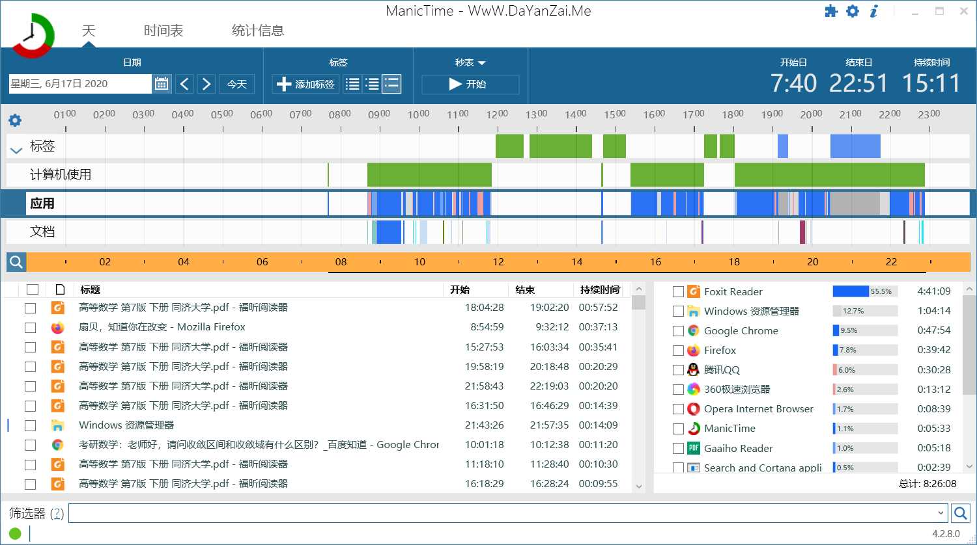Open the filter box dropdown arrow
The width and height of the screenshot is (977, 545).
[941, 513]
